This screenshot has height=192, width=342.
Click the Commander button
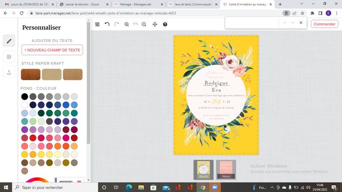coord(324,24)
